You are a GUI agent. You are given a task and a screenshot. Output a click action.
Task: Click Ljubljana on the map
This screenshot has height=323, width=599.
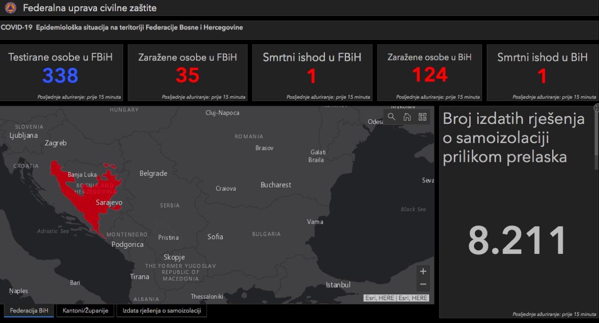pos(23,136)
